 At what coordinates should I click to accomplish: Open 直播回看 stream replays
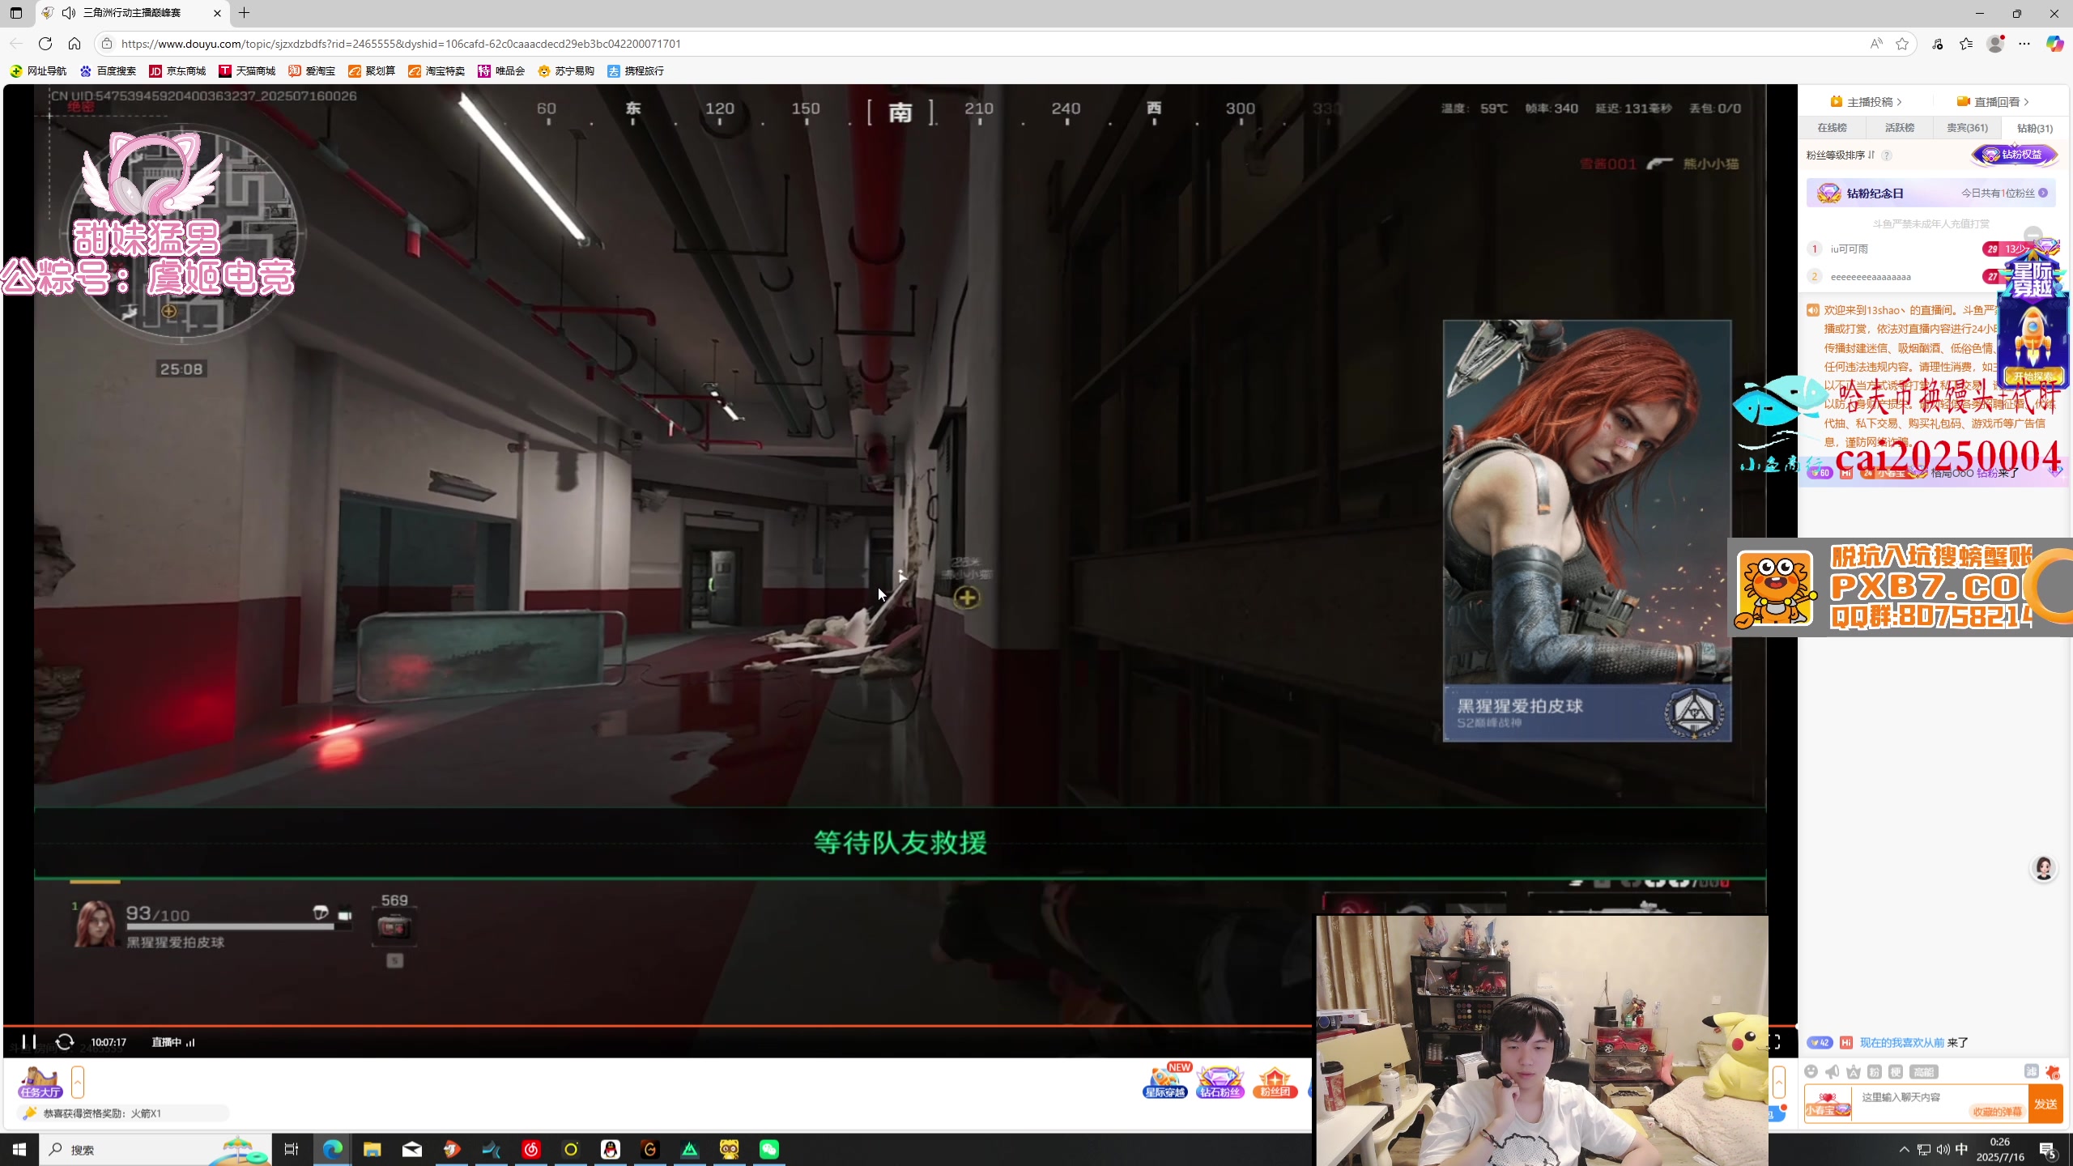coord(1993,101)
